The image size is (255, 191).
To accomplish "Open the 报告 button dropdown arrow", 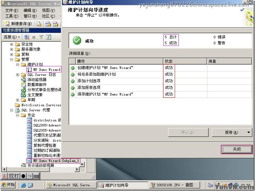I will tap(249, 132).
